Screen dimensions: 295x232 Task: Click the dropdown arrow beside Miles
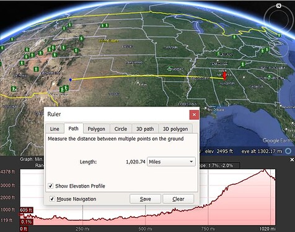pyautogui.click(x=192, y=161)
